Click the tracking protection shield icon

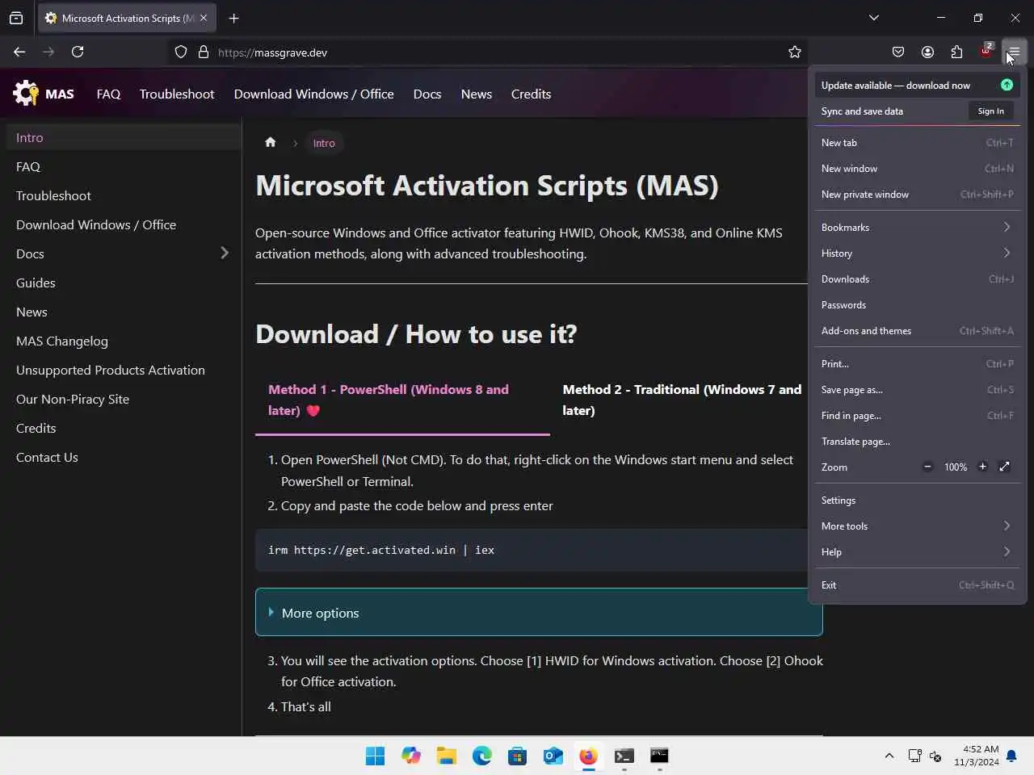click(x=181, y=52)
